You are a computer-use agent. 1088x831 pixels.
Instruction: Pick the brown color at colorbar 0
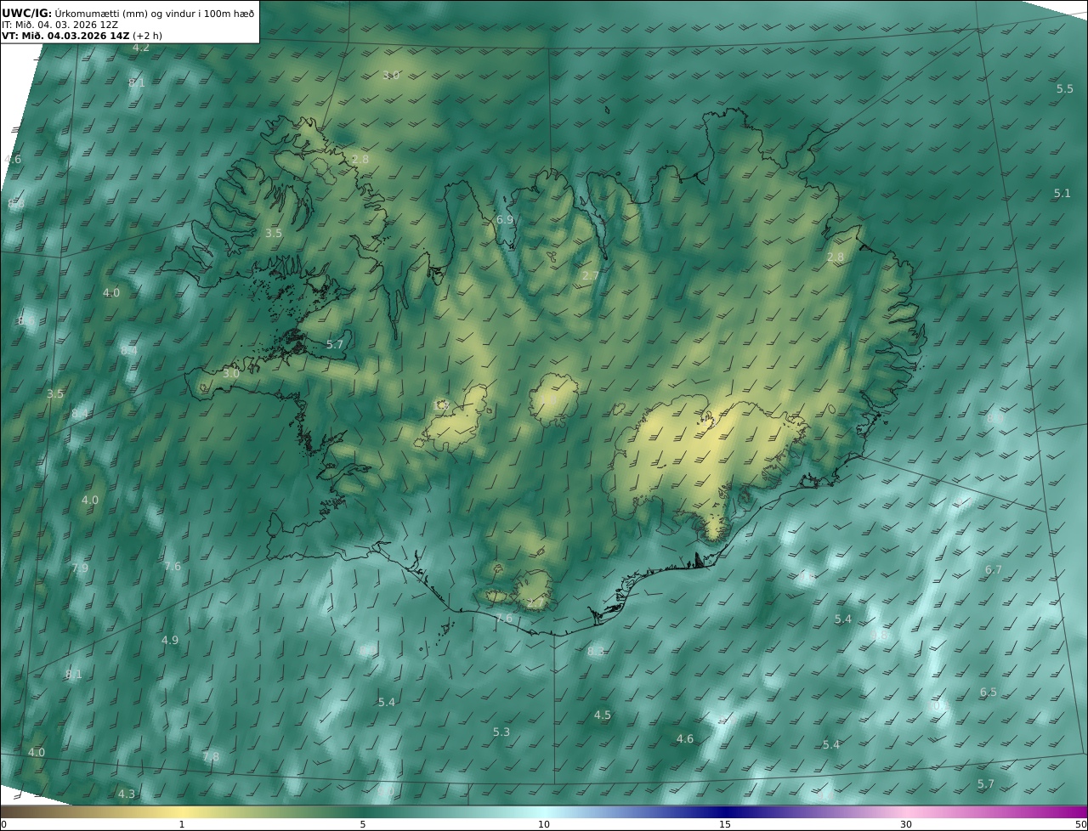pos(5,811)
